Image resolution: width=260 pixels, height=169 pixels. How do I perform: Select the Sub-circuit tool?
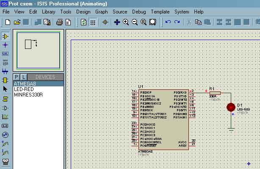(5, 80)
